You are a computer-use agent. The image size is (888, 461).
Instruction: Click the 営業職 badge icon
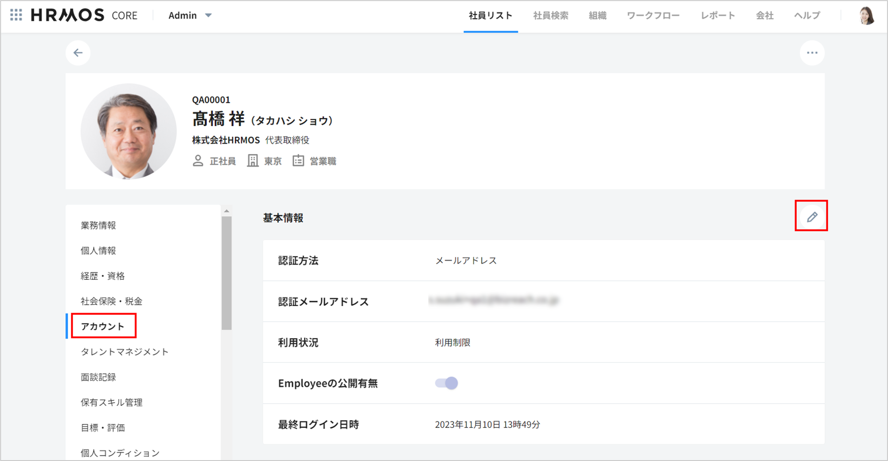[298, 161]
